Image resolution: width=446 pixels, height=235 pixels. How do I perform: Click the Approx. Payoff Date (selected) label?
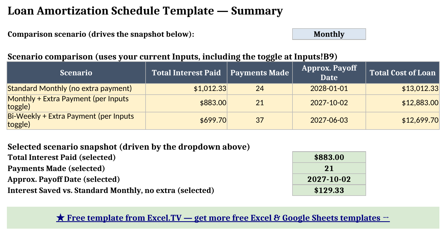tap(64, 179)
